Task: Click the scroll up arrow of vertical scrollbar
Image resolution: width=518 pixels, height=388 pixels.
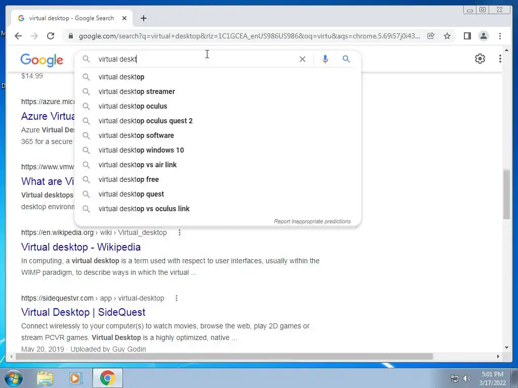Action: click(x=507, y=50)
